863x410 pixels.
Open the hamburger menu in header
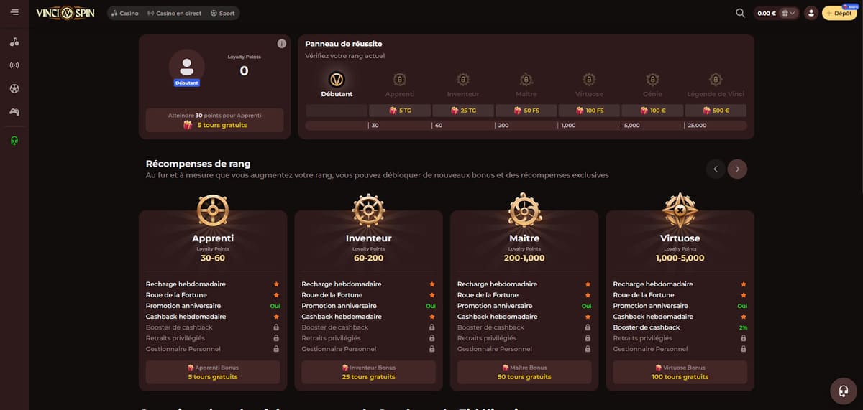point(14,13)
